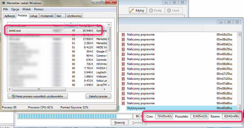Switch to the Użytkownicy tab

[74, 16]
